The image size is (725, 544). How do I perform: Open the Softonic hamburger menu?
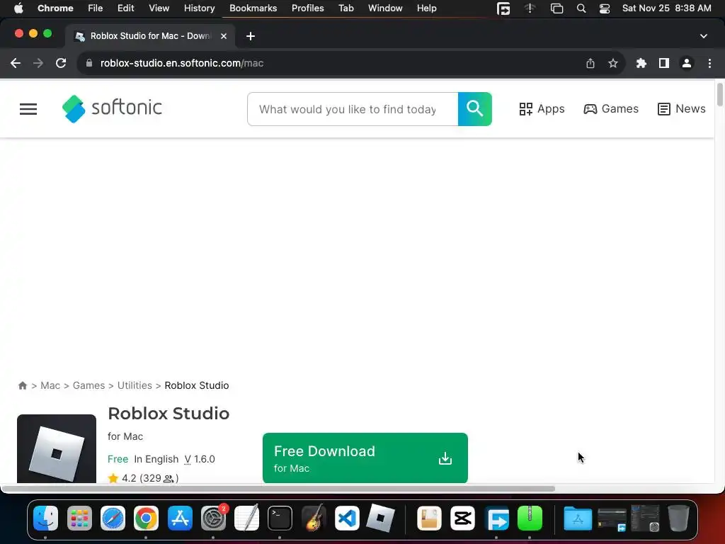pyautogui.click(x=28, y=109)
